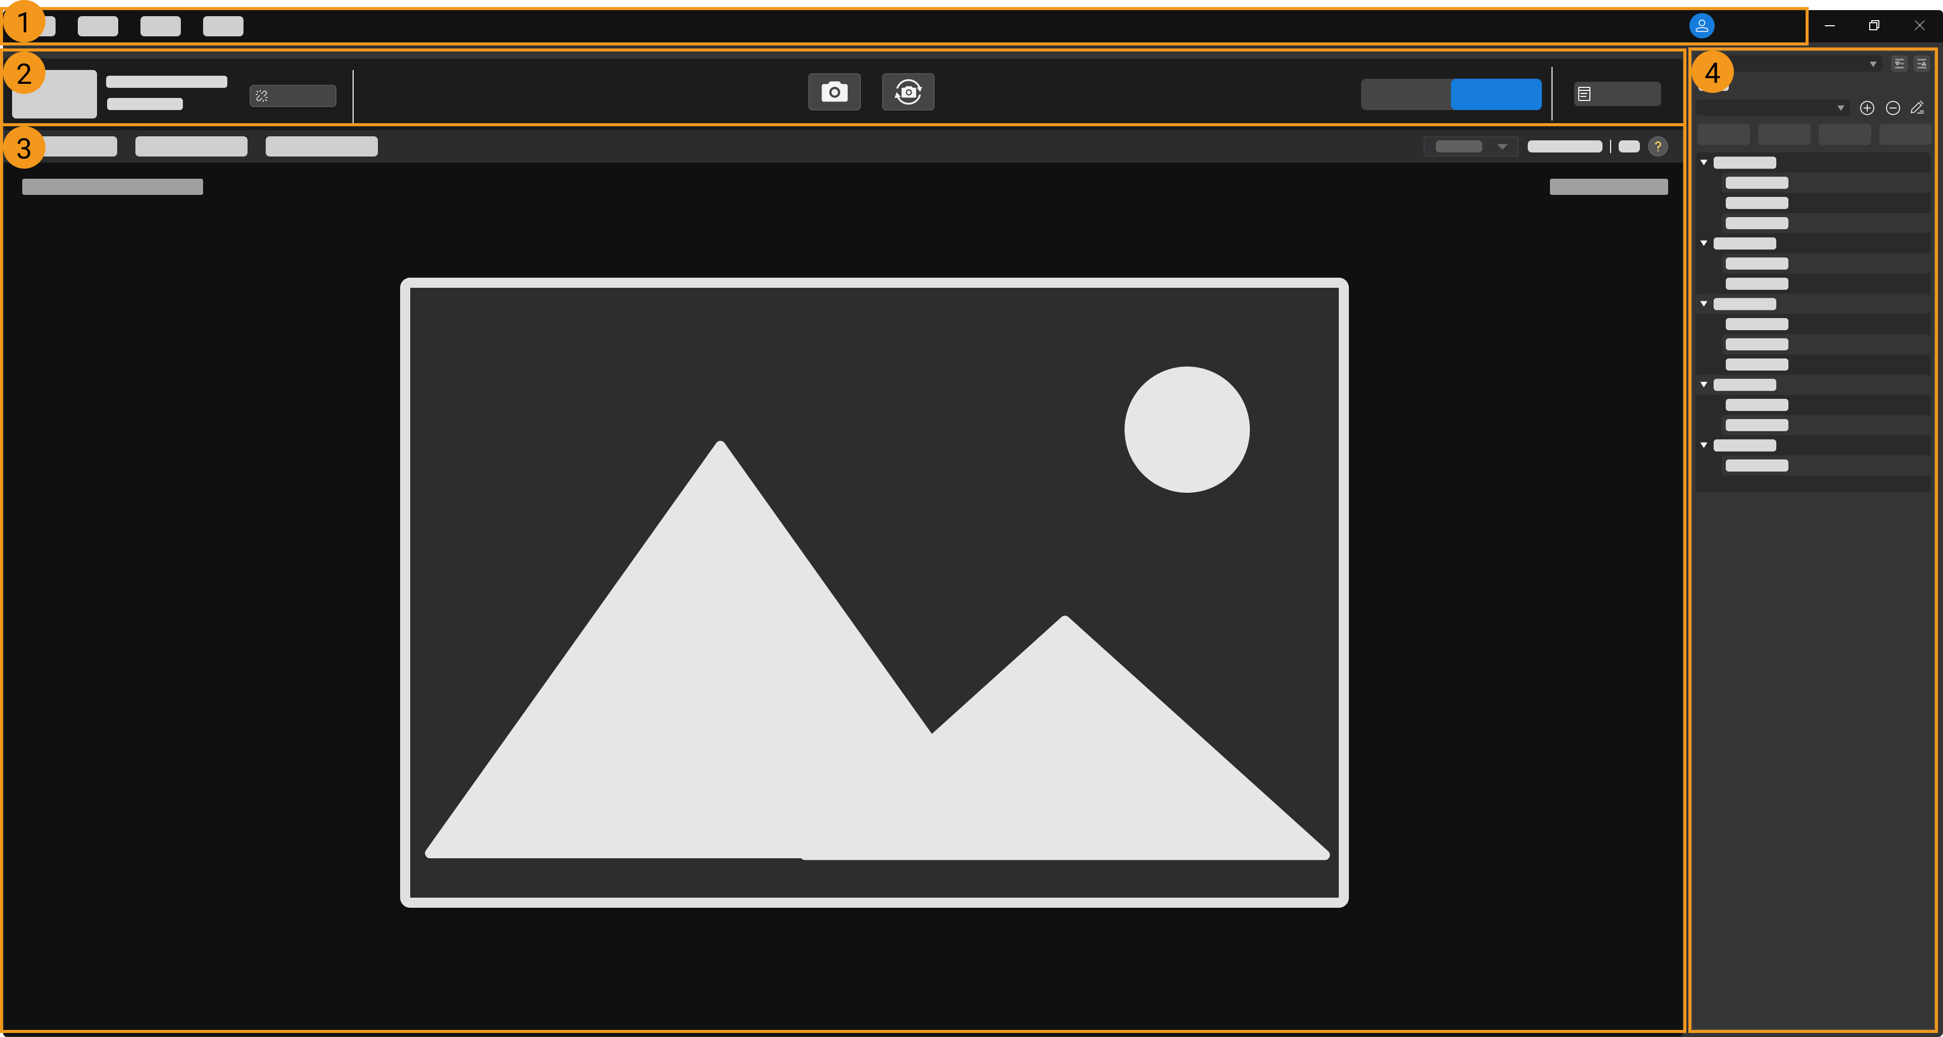Open the dropdown above the help button
Image resolution: width=1943 pixels, height=1037 pixels.
click(x=1469, y=146)
